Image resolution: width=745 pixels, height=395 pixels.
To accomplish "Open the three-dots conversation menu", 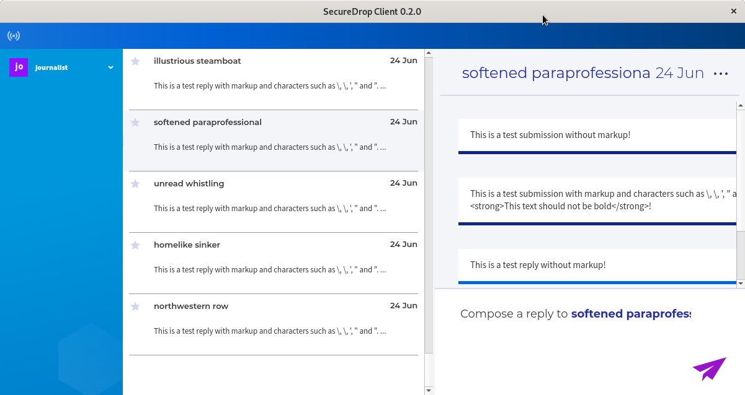I will pos(721,74).
